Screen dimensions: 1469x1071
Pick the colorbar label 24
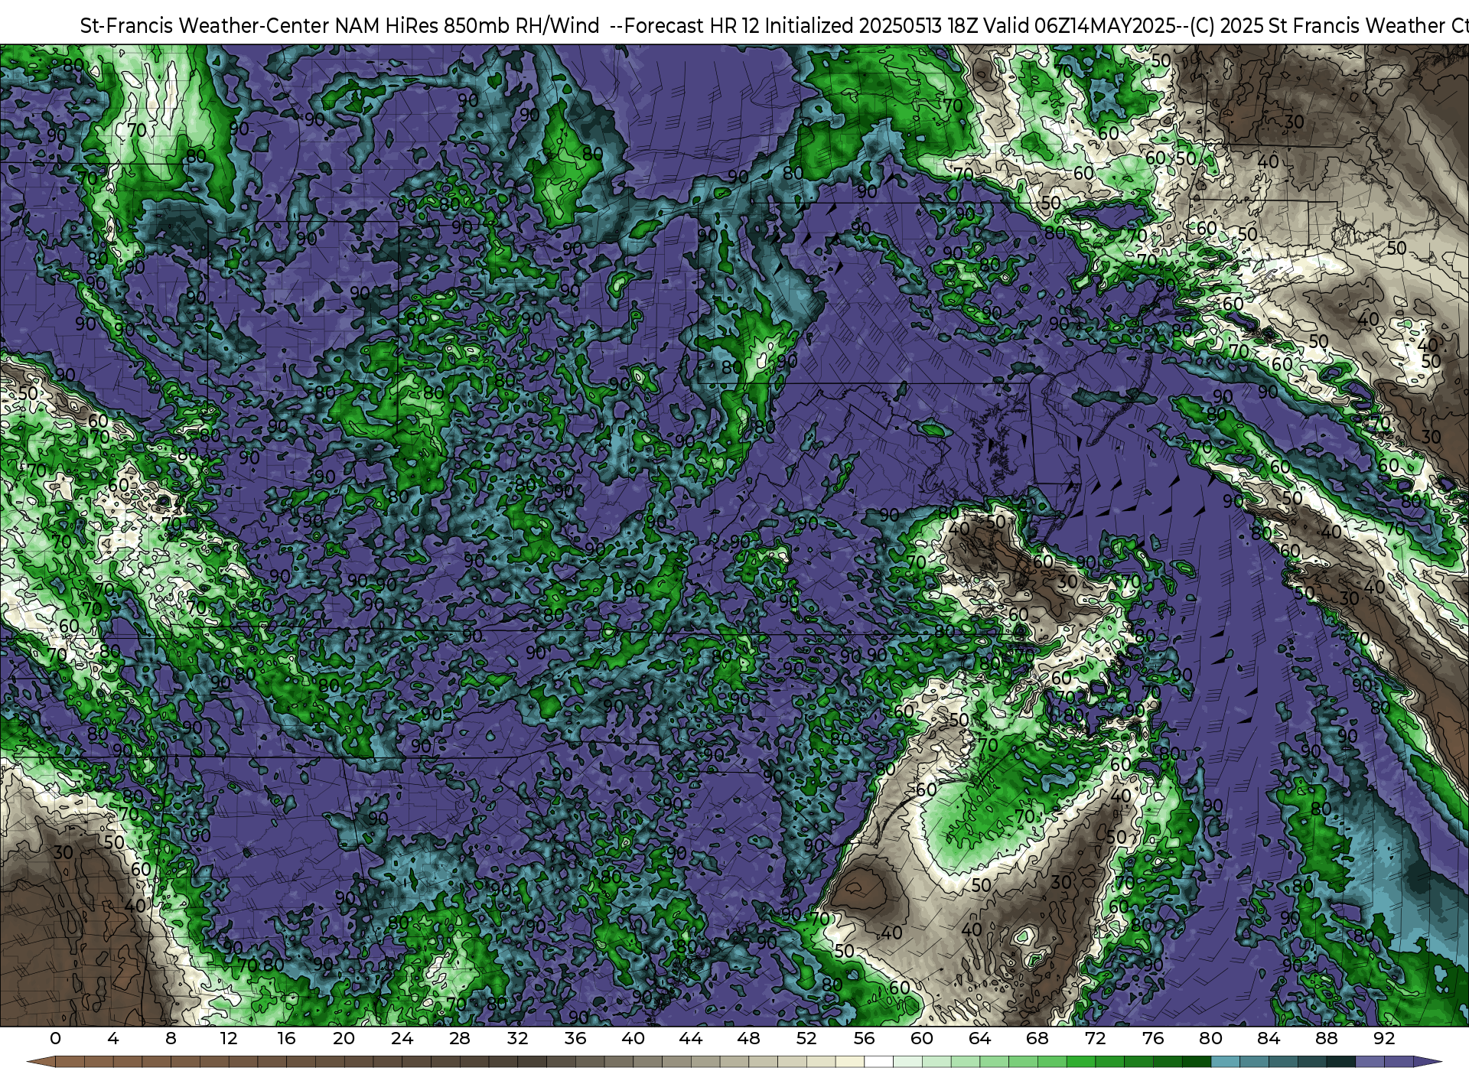[x=402, y=1039]
